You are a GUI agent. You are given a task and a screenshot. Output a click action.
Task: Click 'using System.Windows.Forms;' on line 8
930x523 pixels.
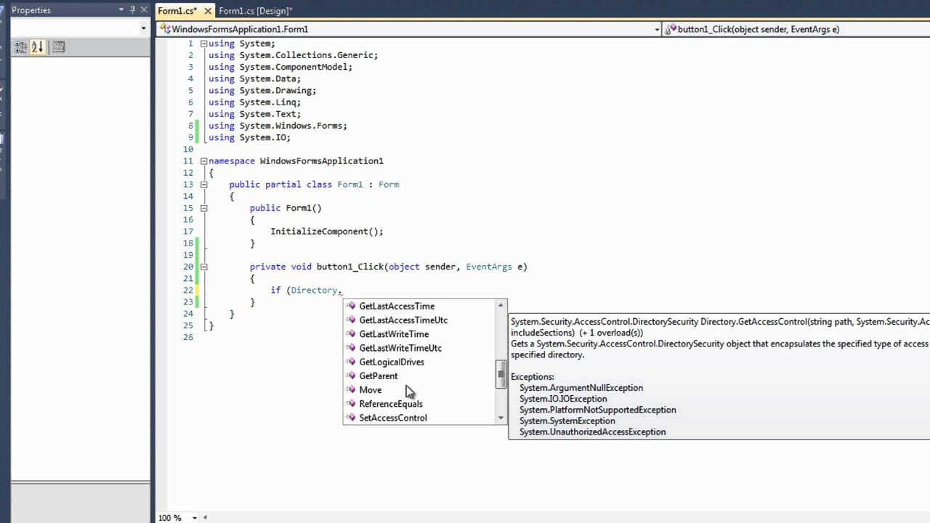tap(278, 126)
